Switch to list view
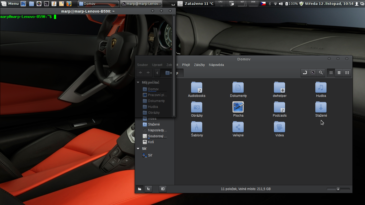The height and width of the screenshot is (205, 365). click(x=339, y=73)
